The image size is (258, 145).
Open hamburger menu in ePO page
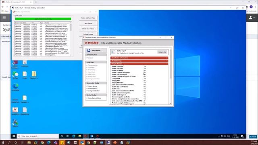pos(4,18)
